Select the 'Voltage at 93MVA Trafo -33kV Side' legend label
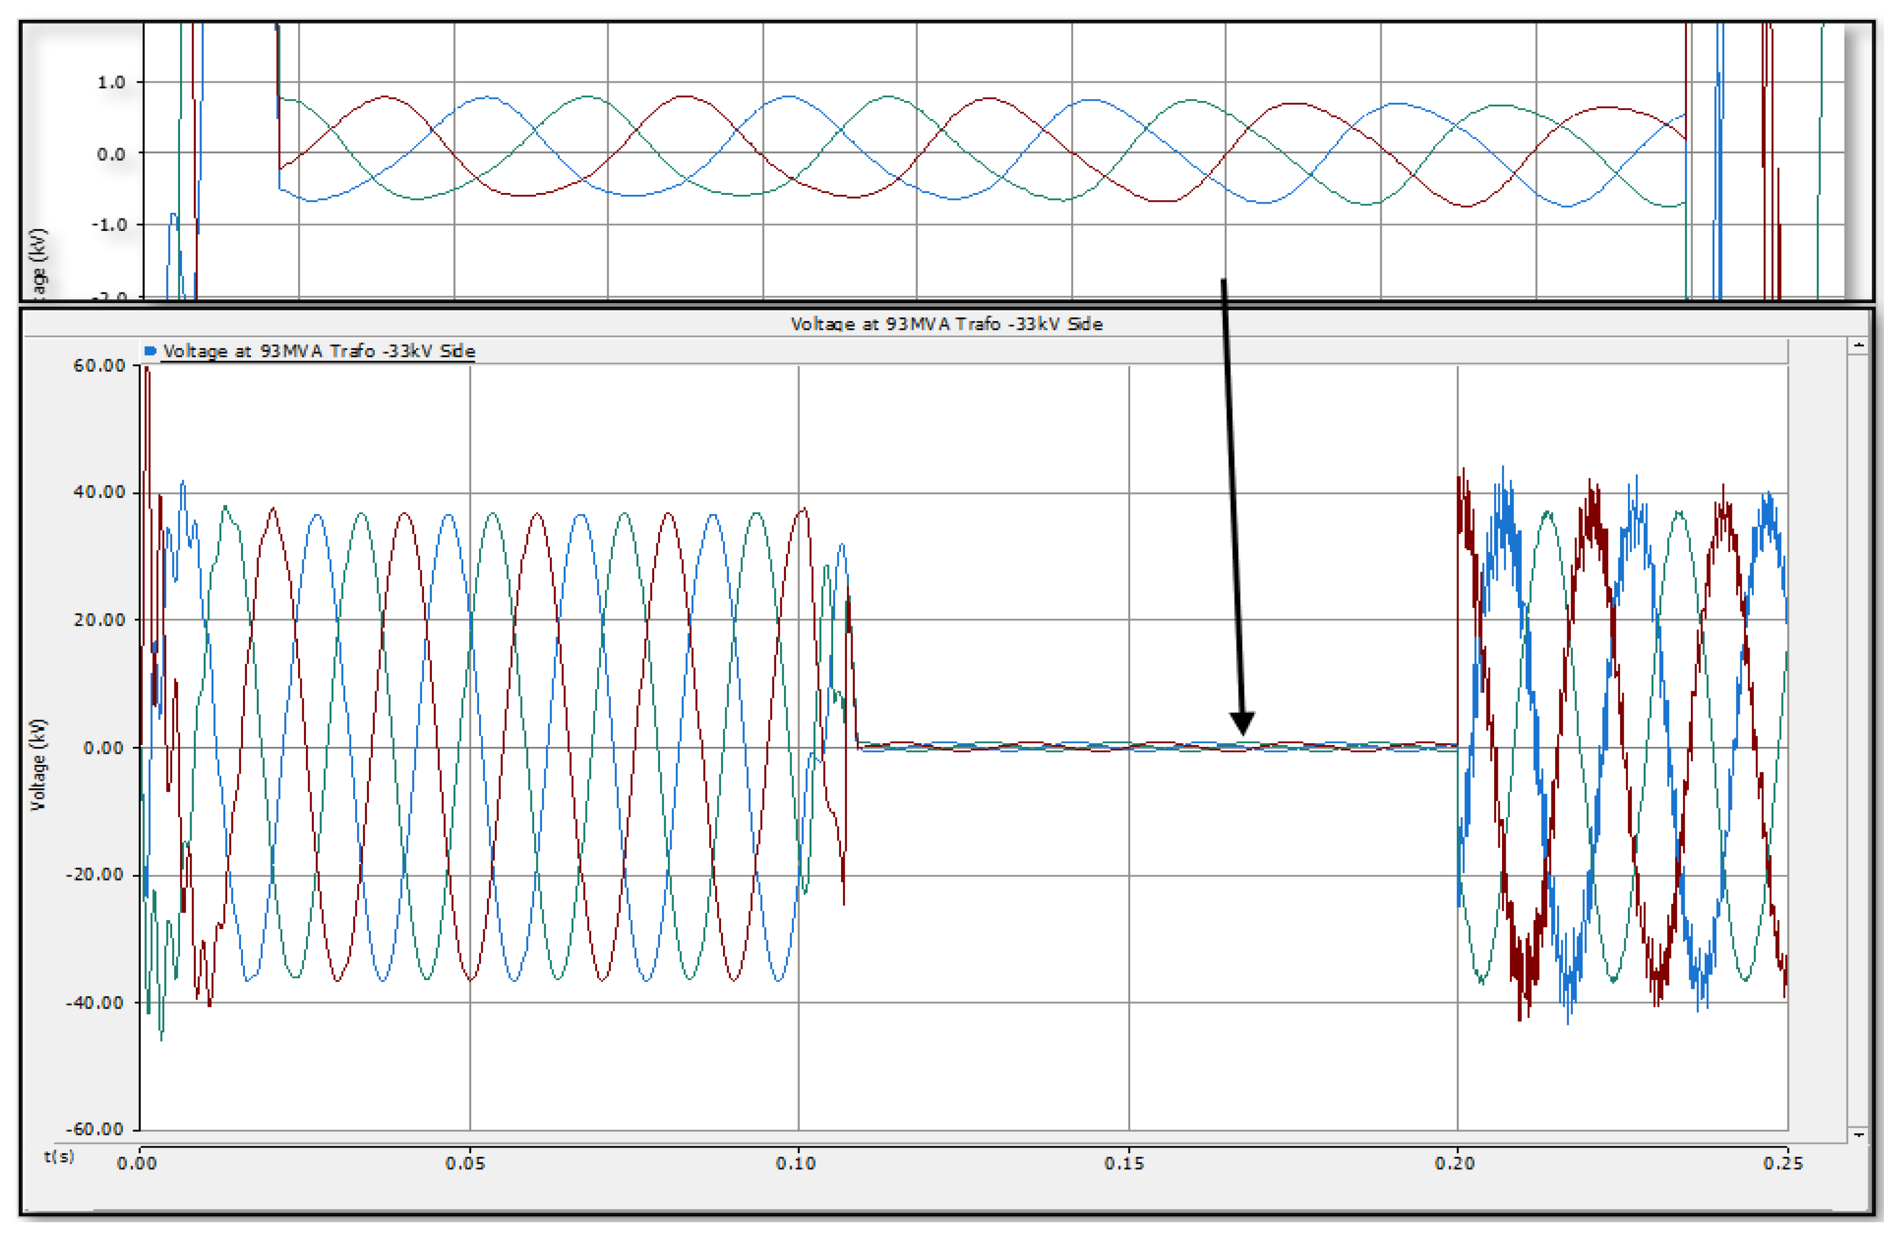 [x=319, y=351]
